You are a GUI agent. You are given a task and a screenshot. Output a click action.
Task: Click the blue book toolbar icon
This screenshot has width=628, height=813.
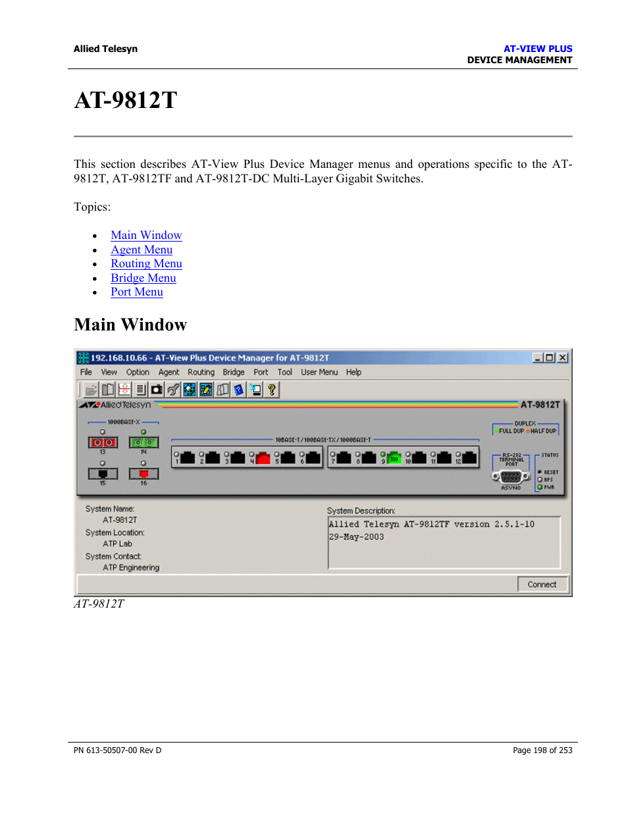point(239,390)
